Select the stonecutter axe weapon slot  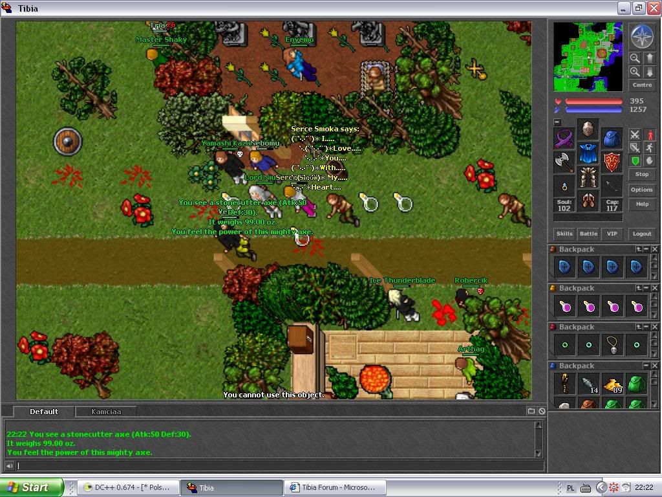(x=564, y=162)
